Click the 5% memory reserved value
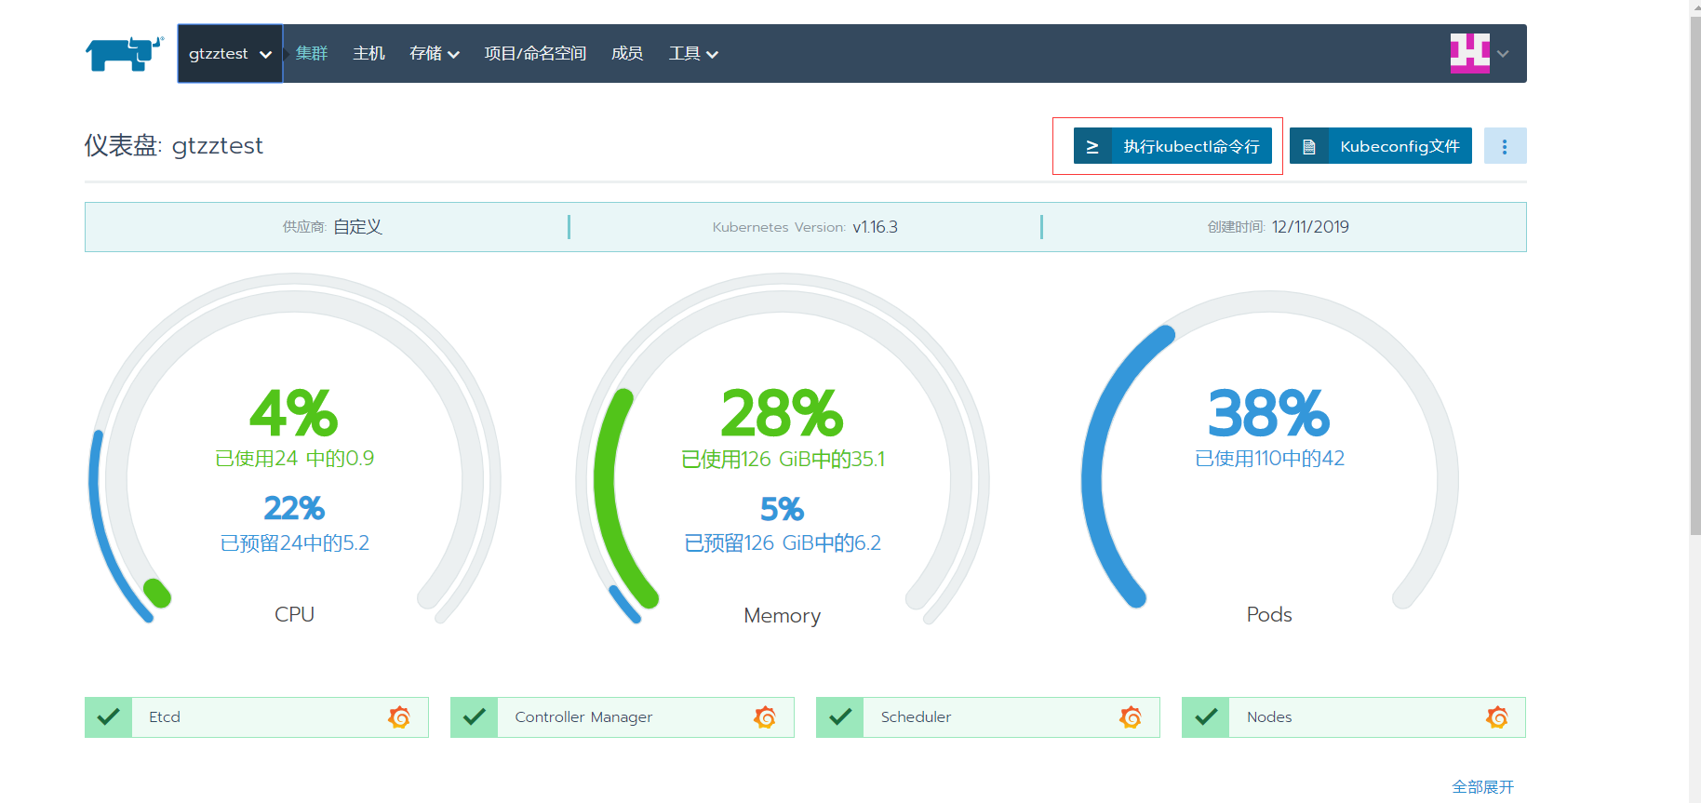The height and width of the screenshot is (803, 1701). 782,509
